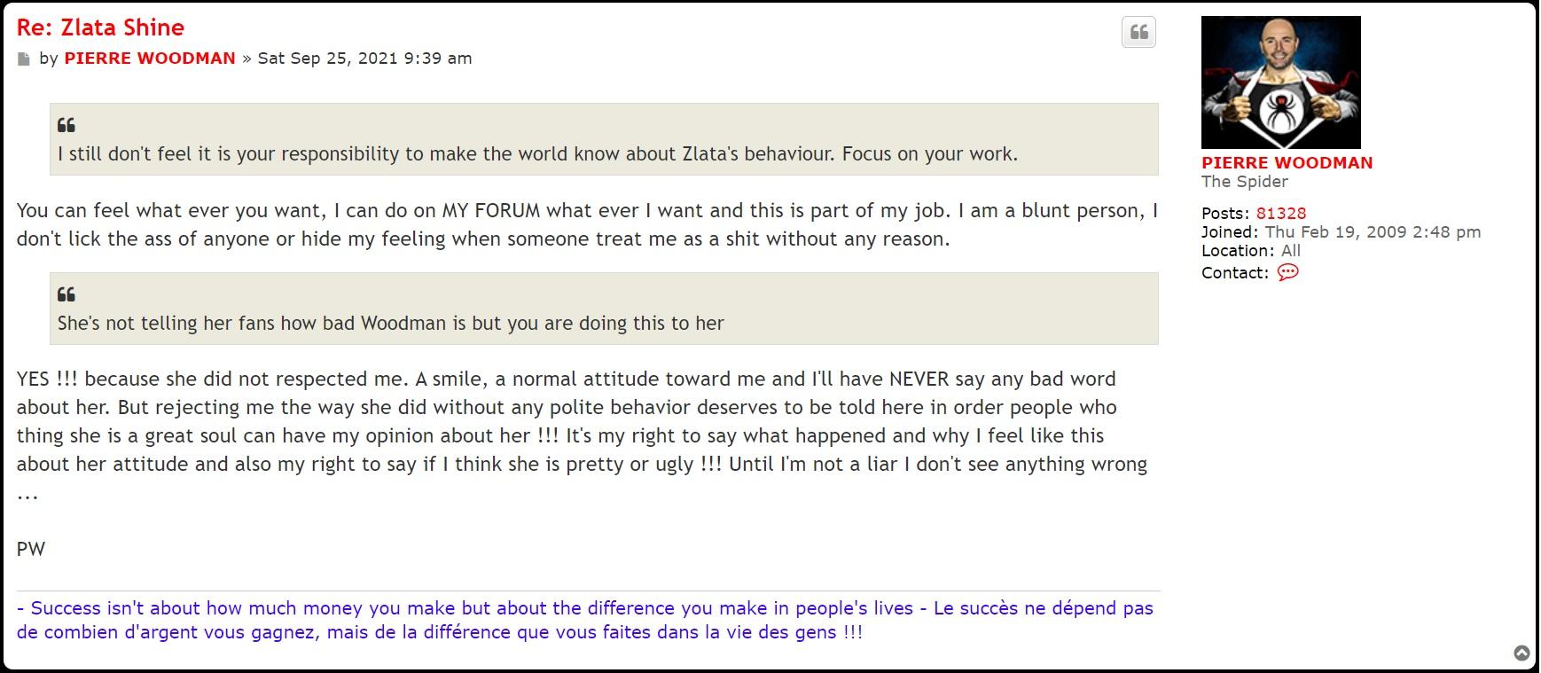1541x673 pixels.
Task: Click the Joined date Thu Feb 19, 2009
Action: coord(1372,232)
